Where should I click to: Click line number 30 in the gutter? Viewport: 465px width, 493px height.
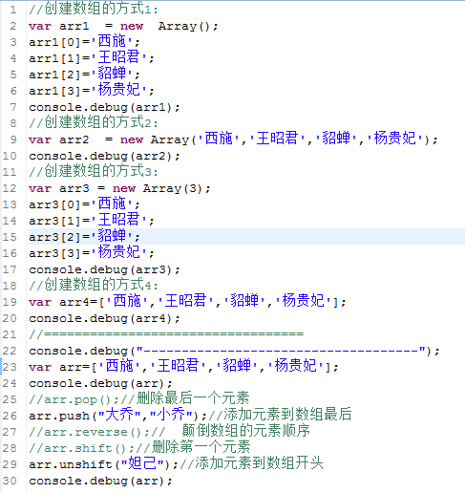point(10,481)
